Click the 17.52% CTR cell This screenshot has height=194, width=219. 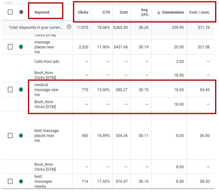(x=104, y=182)
